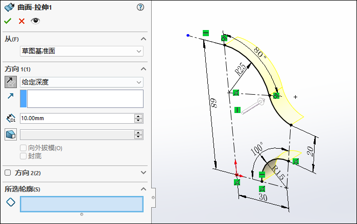The height and width of the screenshot is (224, 357).
Task: Increase draft angle with up spinner
Action: pyautogui.click(x=138, y=132)
